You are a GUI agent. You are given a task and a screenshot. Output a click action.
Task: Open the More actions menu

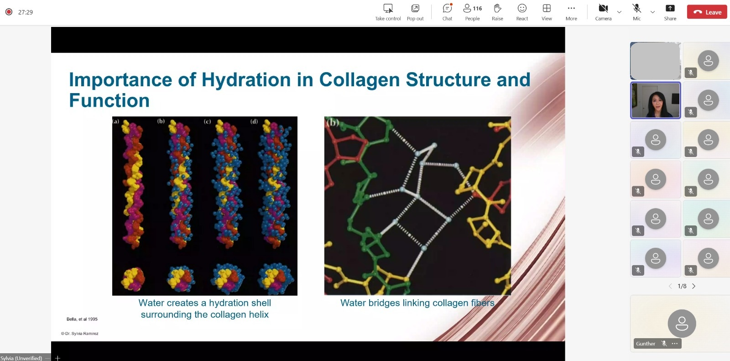[x=571, y=12]
